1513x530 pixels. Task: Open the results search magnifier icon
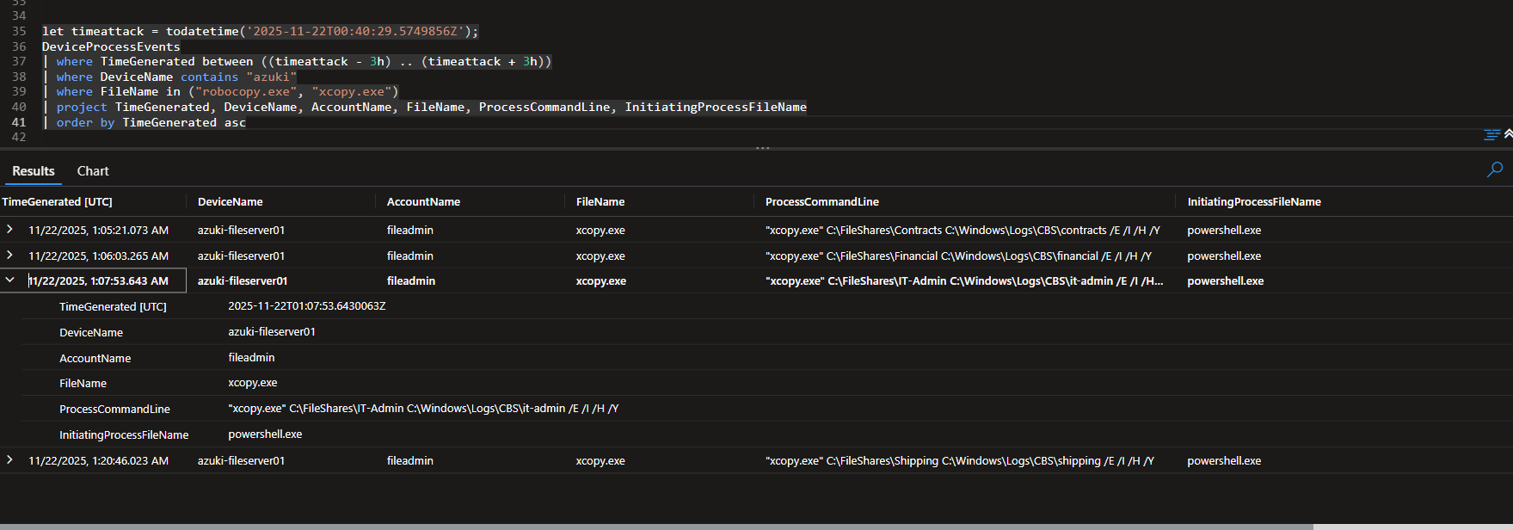pos(1495,169)
